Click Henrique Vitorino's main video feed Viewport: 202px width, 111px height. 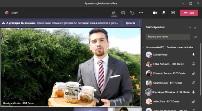[x=71, y=67]
